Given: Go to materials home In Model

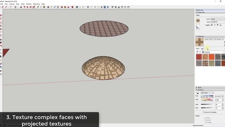Looking at the screenshot, I should [203, 52].
